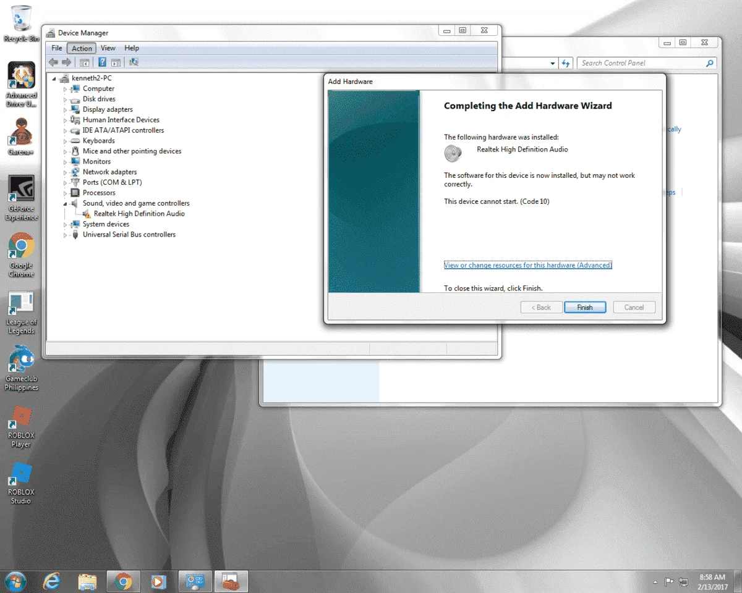This screenshot has width=742, height=593.
Task: Click the blue Help question-mark toolbar icon
Action: tap(103, 62)
